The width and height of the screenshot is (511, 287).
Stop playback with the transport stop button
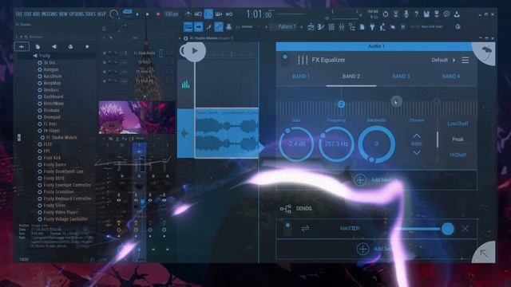point(147,14)
